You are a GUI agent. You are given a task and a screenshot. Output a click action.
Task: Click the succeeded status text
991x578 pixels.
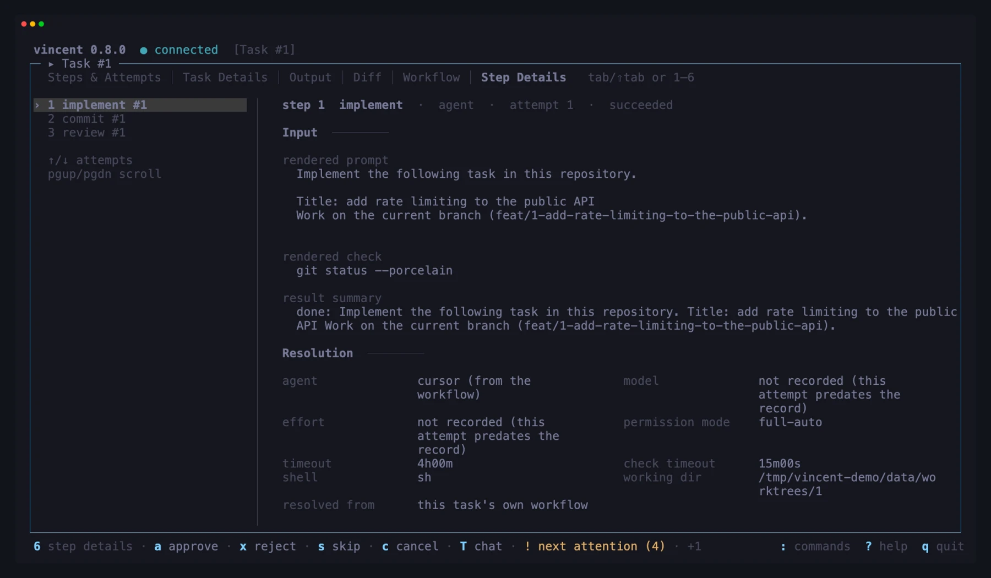(641, 105)
